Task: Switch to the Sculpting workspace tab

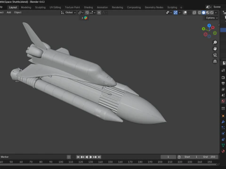Action: coord(40,8)
